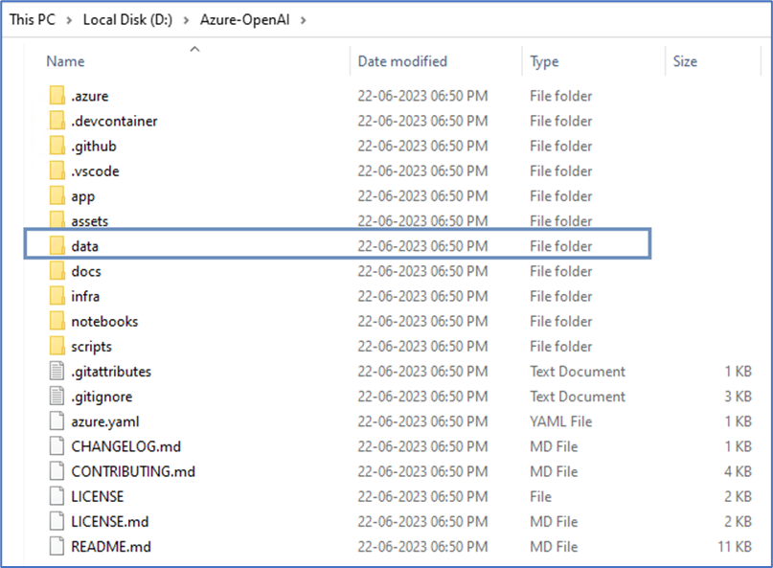The height and width of the screenshot is (568, 773).
Task: Click date modified of README.md
Action: [422, 547]
